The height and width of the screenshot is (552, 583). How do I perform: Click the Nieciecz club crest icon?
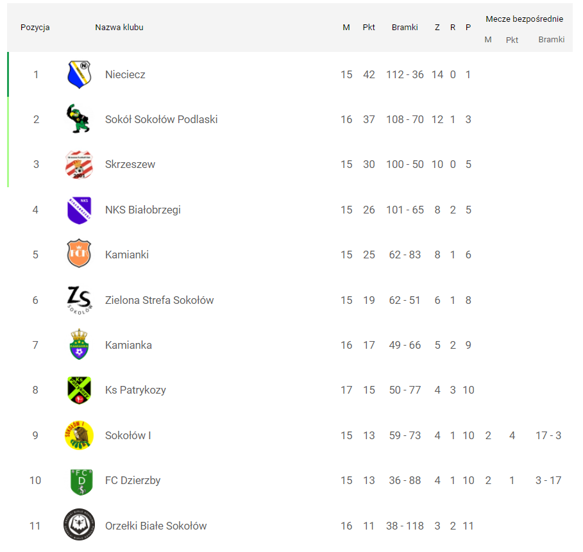tap(80, 74)
